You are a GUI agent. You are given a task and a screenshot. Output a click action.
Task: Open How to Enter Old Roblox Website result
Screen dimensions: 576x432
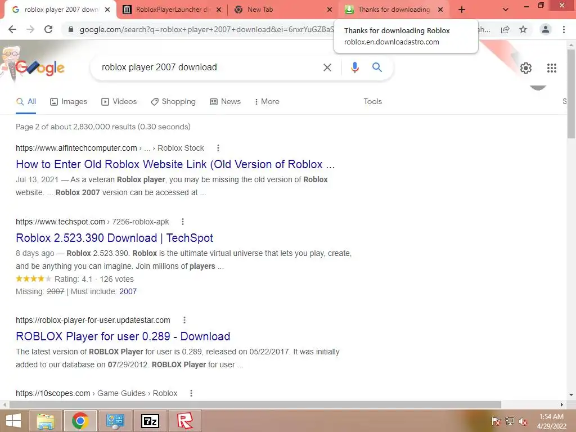click(x=175, y=164)
